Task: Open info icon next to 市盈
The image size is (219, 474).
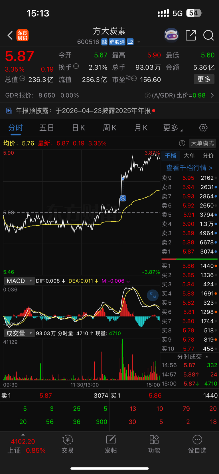Action: pos(134,78)
